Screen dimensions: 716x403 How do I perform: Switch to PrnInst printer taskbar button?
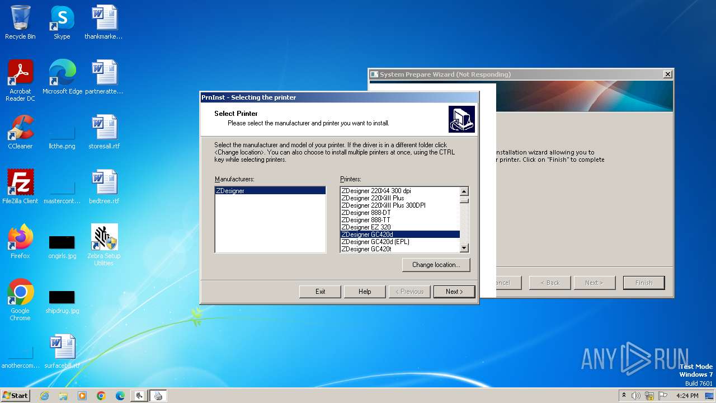(158, 396)
